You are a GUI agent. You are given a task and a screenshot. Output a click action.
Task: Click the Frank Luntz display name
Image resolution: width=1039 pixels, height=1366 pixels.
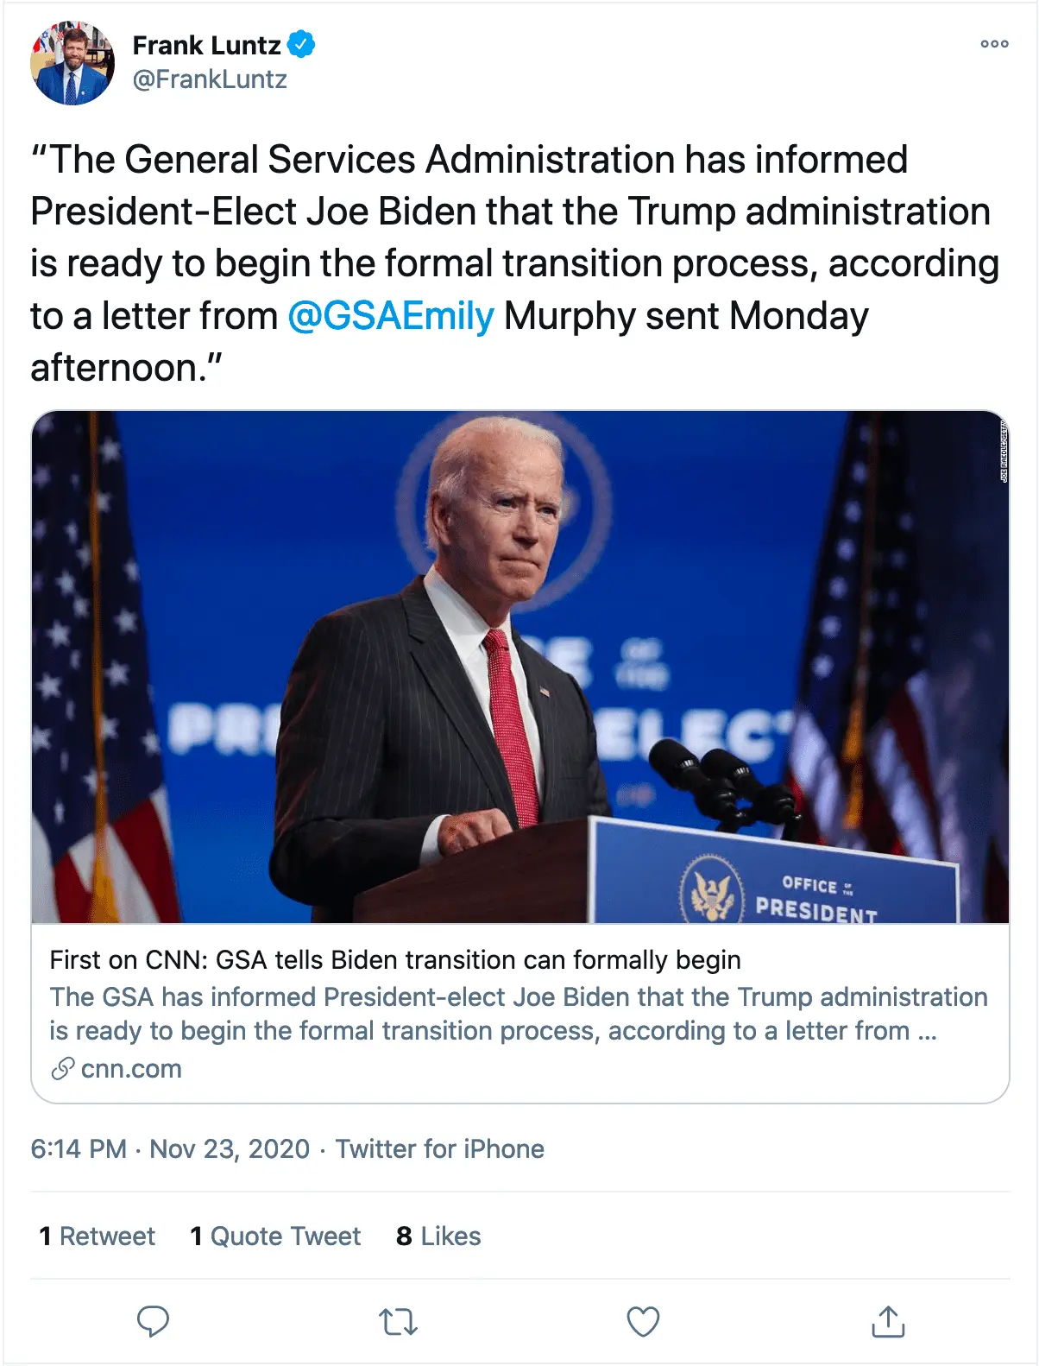(206, 45)
